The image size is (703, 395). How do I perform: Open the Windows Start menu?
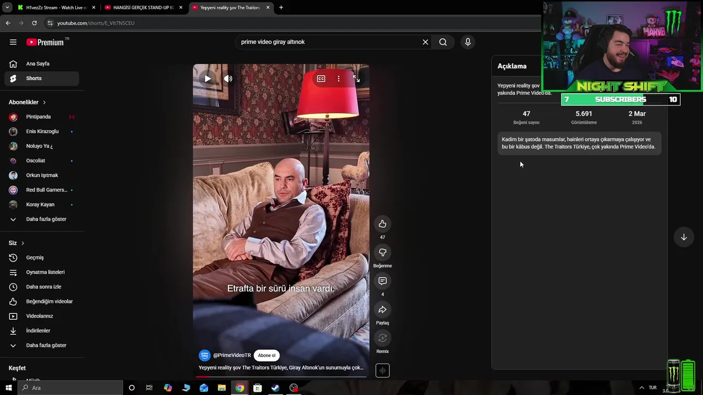(9, 388)
